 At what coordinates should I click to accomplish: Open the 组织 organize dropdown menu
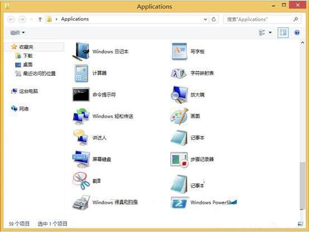click(x=17, y=33)
